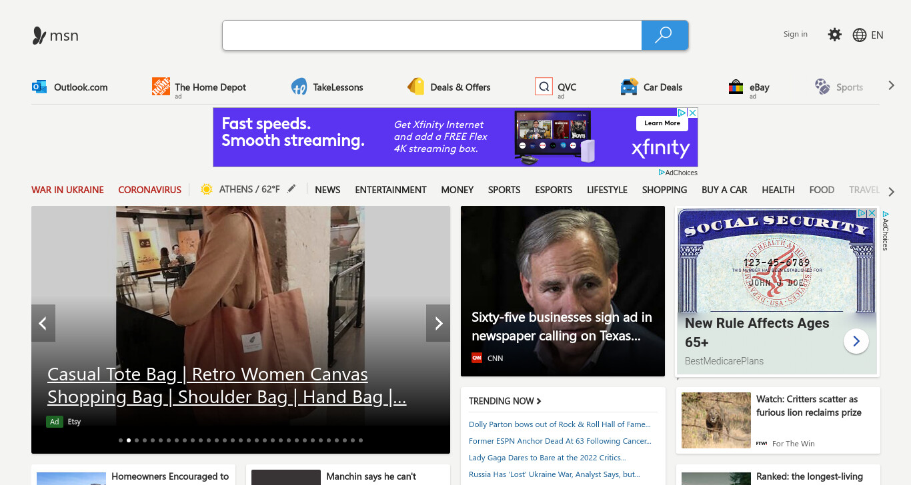Go to previous carousel slide
Image resolution: width=911 pixels, height=485 pixels.
[x=43, y=323]
